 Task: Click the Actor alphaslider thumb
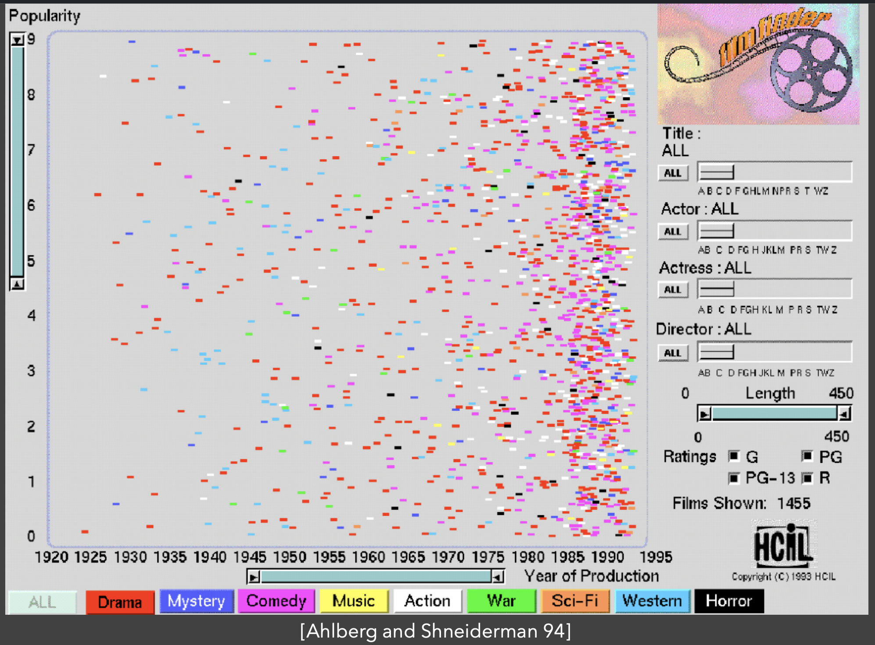coord(716,231)
